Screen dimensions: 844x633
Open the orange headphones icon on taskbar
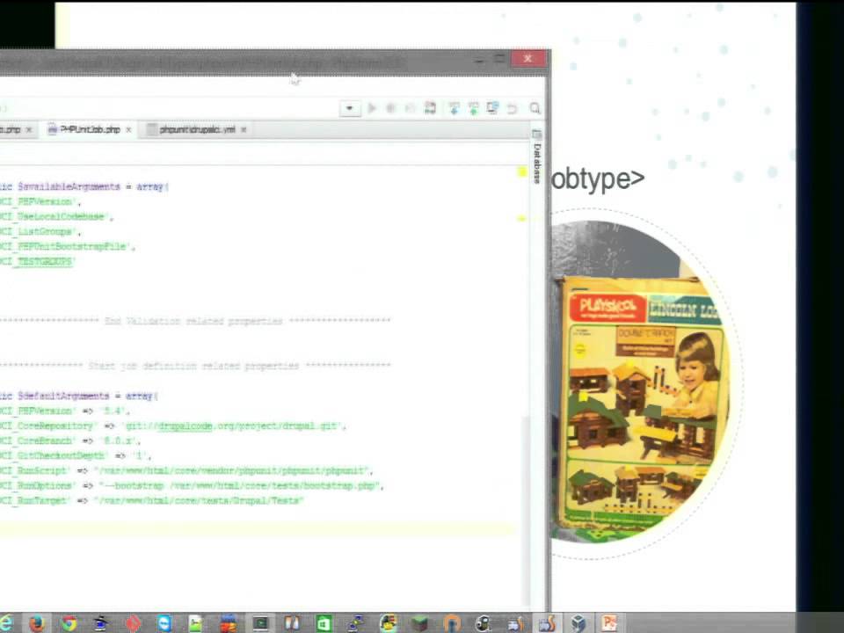click(x=452, y=623)
